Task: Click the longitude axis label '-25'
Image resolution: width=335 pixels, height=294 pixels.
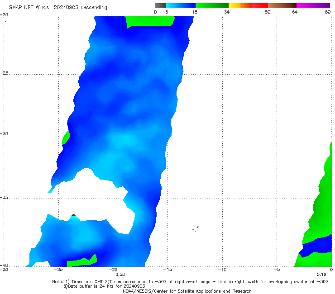Action: click(x=58, y=270)
